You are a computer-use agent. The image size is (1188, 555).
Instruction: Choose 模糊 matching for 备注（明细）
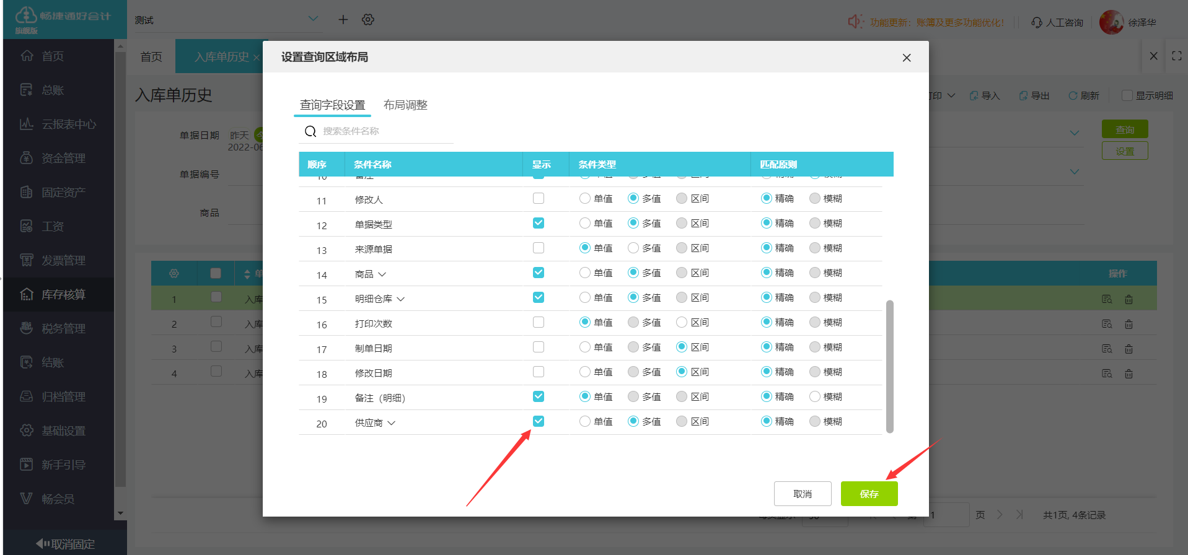(815, 396)
